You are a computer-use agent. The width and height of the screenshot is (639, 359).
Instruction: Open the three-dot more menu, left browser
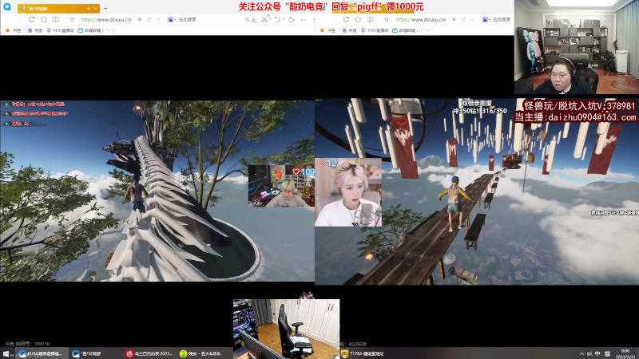304,19
